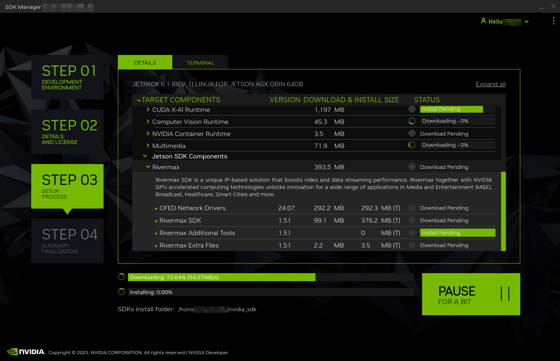Click the pause bars icon inside PAUSE button
Screen dimensions: 560x361
pyautogui.click(x=505, y=294)
